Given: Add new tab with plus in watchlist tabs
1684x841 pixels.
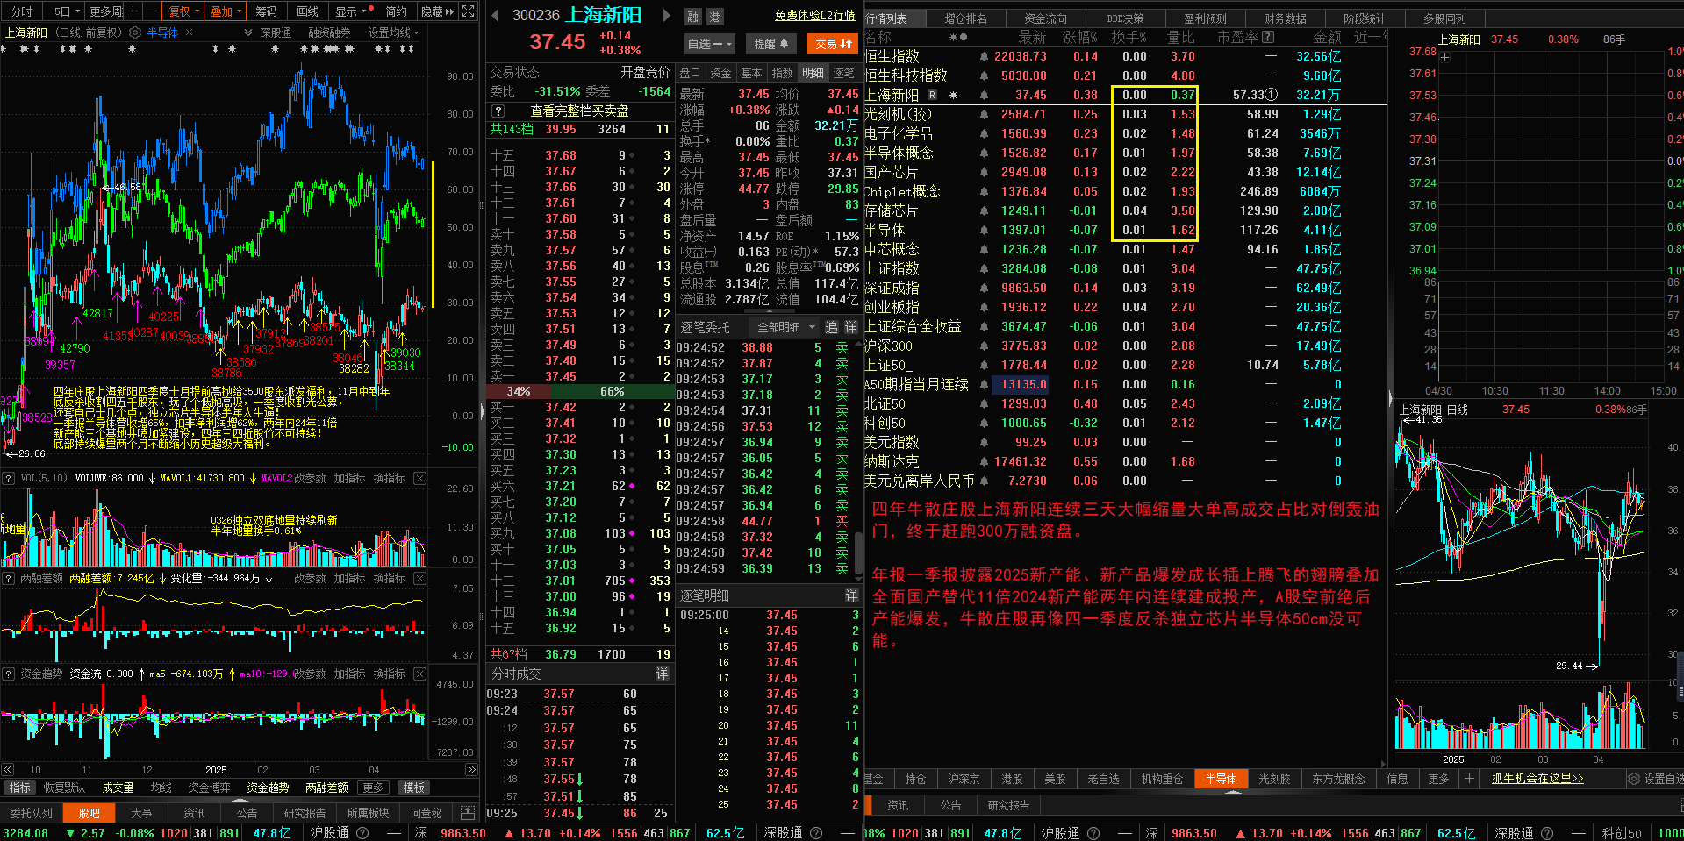Looking at the screenshot, I should [x=1469, y=778].
